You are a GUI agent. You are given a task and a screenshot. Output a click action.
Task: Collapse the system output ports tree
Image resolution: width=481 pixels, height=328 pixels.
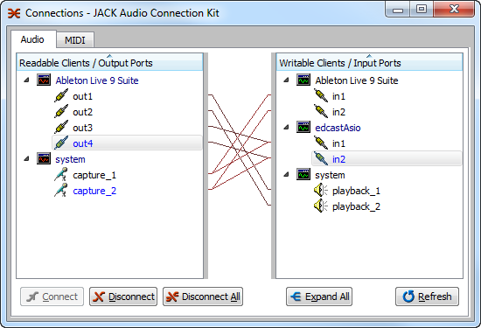pyautogui.click(x=27, y=159)
